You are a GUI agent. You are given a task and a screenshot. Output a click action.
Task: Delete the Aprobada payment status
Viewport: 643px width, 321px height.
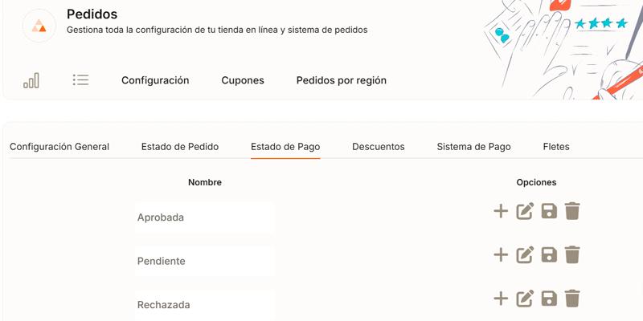pyautogui.click(x=572, y=211)
